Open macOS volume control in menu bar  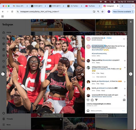coord(106,2)
